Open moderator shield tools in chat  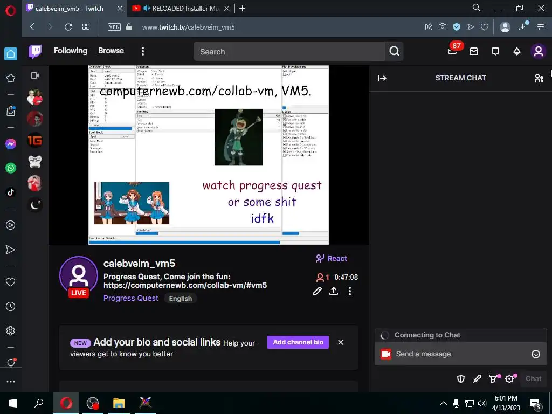tap(461, 379)
